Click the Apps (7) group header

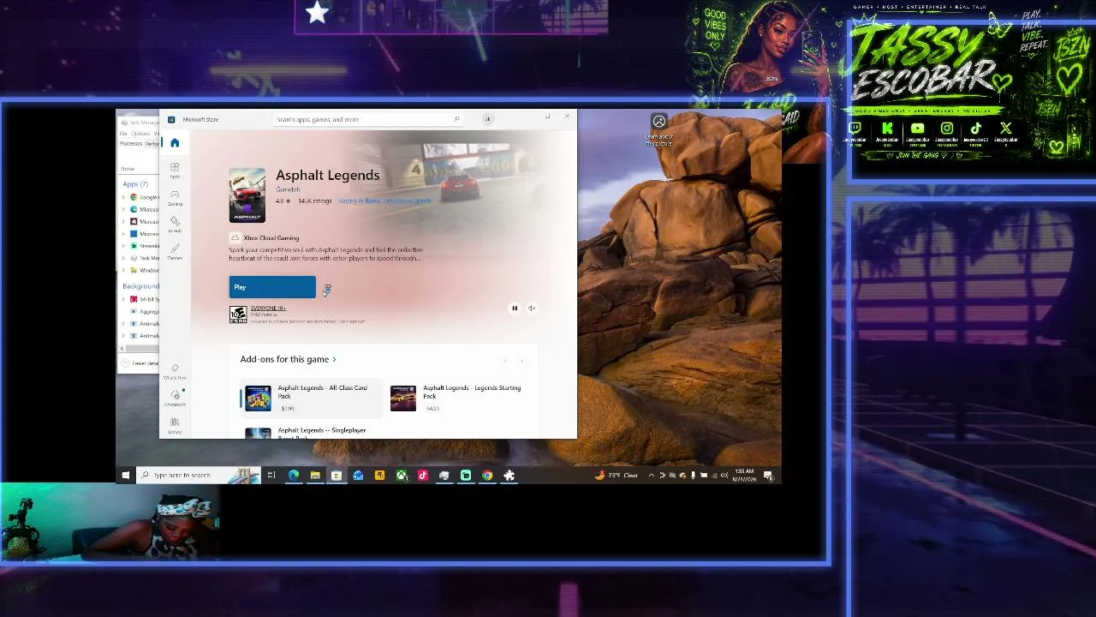[x=135, y=183]
